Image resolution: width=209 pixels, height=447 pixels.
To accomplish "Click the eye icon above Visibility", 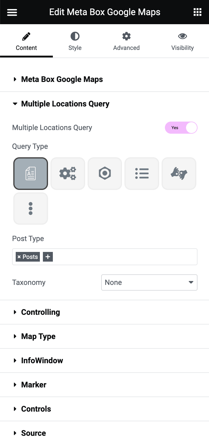I will click(182, 36).
